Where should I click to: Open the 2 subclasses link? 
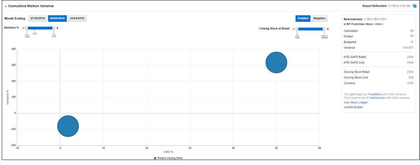376,98
